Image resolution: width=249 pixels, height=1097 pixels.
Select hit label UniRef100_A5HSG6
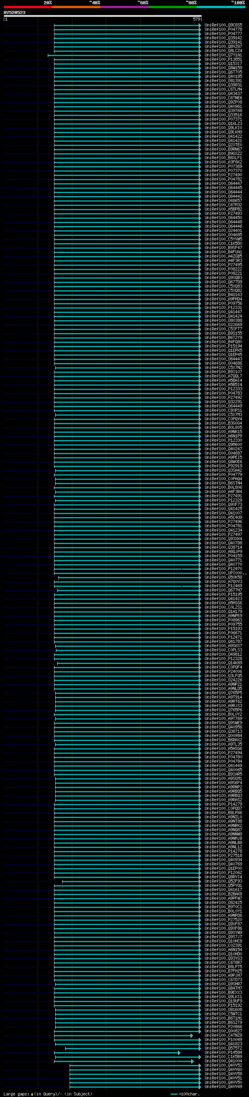coord(223,603)
